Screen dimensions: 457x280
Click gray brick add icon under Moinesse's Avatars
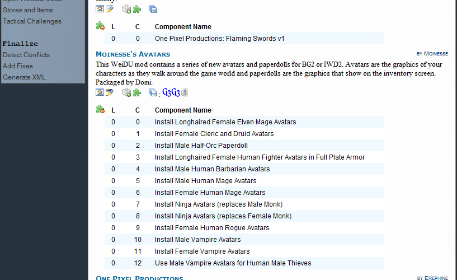tap(126, 92)
